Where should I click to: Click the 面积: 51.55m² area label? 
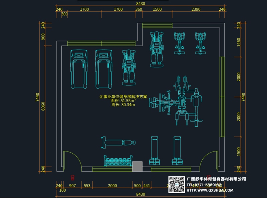tap(123, 100)
